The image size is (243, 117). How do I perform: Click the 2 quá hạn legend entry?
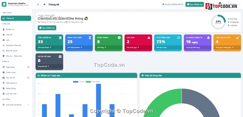pyautogui.click(x=233, y=25)
